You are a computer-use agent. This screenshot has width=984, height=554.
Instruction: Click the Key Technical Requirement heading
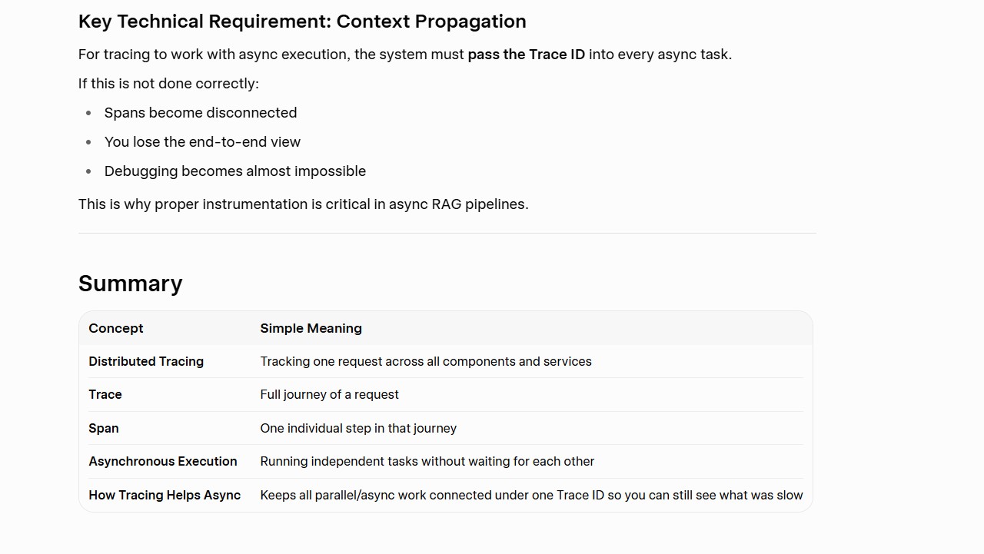(x=302, y=22)
